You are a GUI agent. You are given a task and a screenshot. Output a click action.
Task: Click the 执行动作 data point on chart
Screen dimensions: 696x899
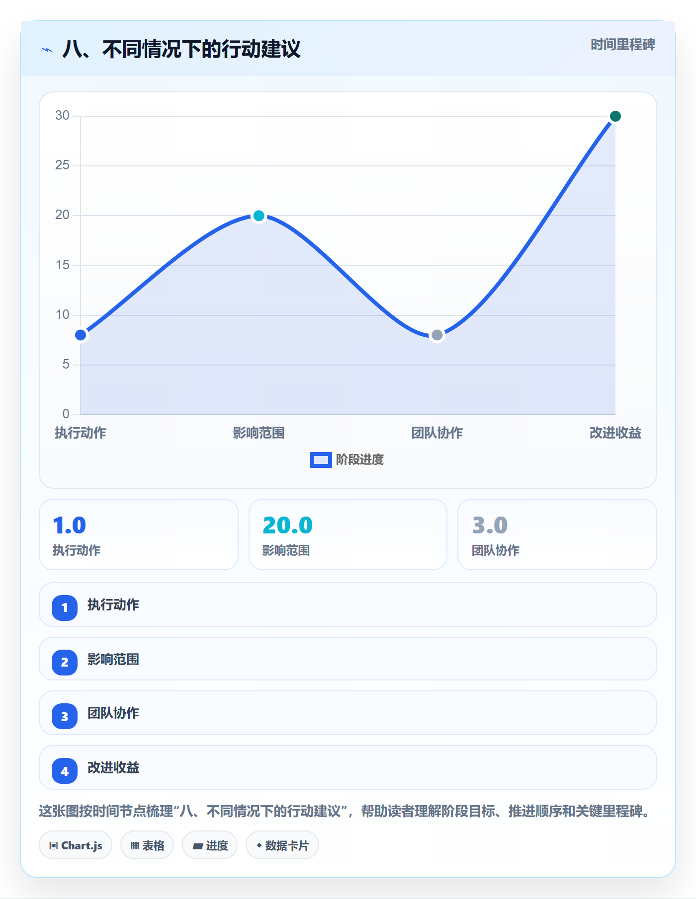coord(81,335)
